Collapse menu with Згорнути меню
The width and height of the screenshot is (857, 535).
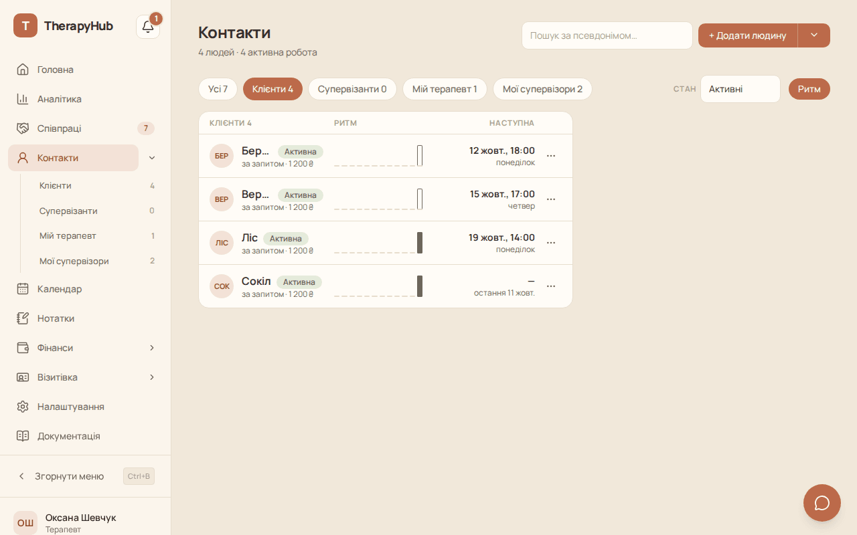[86, 476]
